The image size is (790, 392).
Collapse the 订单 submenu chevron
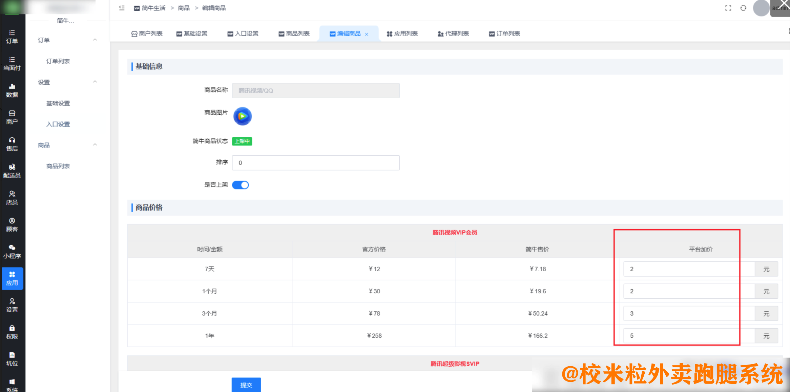(95, 40)
